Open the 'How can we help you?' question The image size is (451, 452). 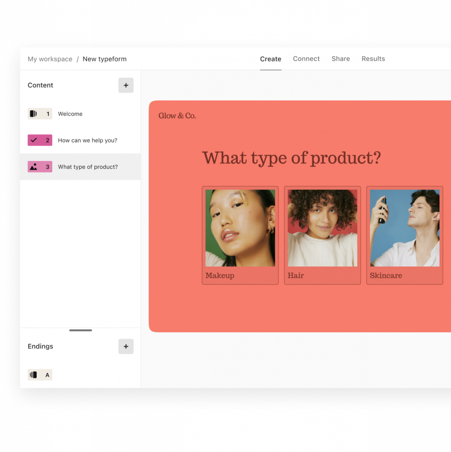point(87,140)
